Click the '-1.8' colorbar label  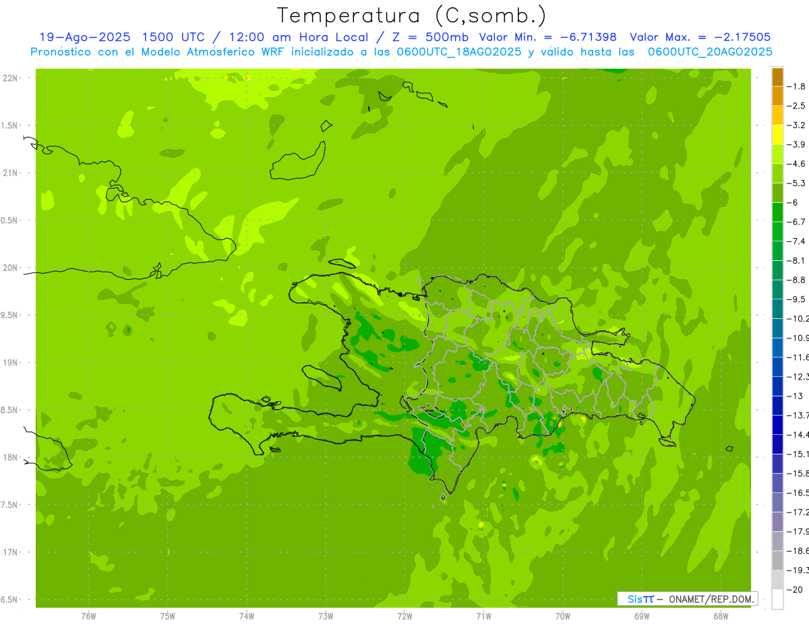click(797, 86)
